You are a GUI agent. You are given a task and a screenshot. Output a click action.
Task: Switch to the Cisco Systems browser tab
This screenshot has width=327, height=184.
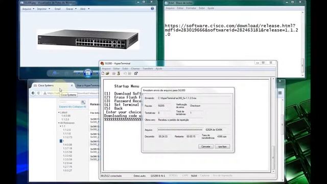(x=52, y=85)
